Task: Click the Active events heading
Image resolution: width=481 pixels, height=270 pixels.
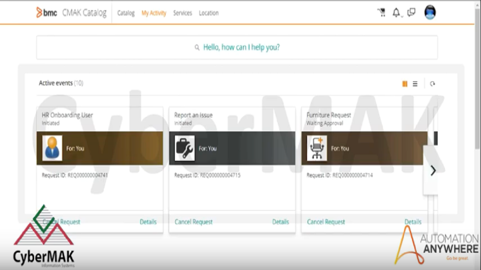Action: tap(61, 83)
